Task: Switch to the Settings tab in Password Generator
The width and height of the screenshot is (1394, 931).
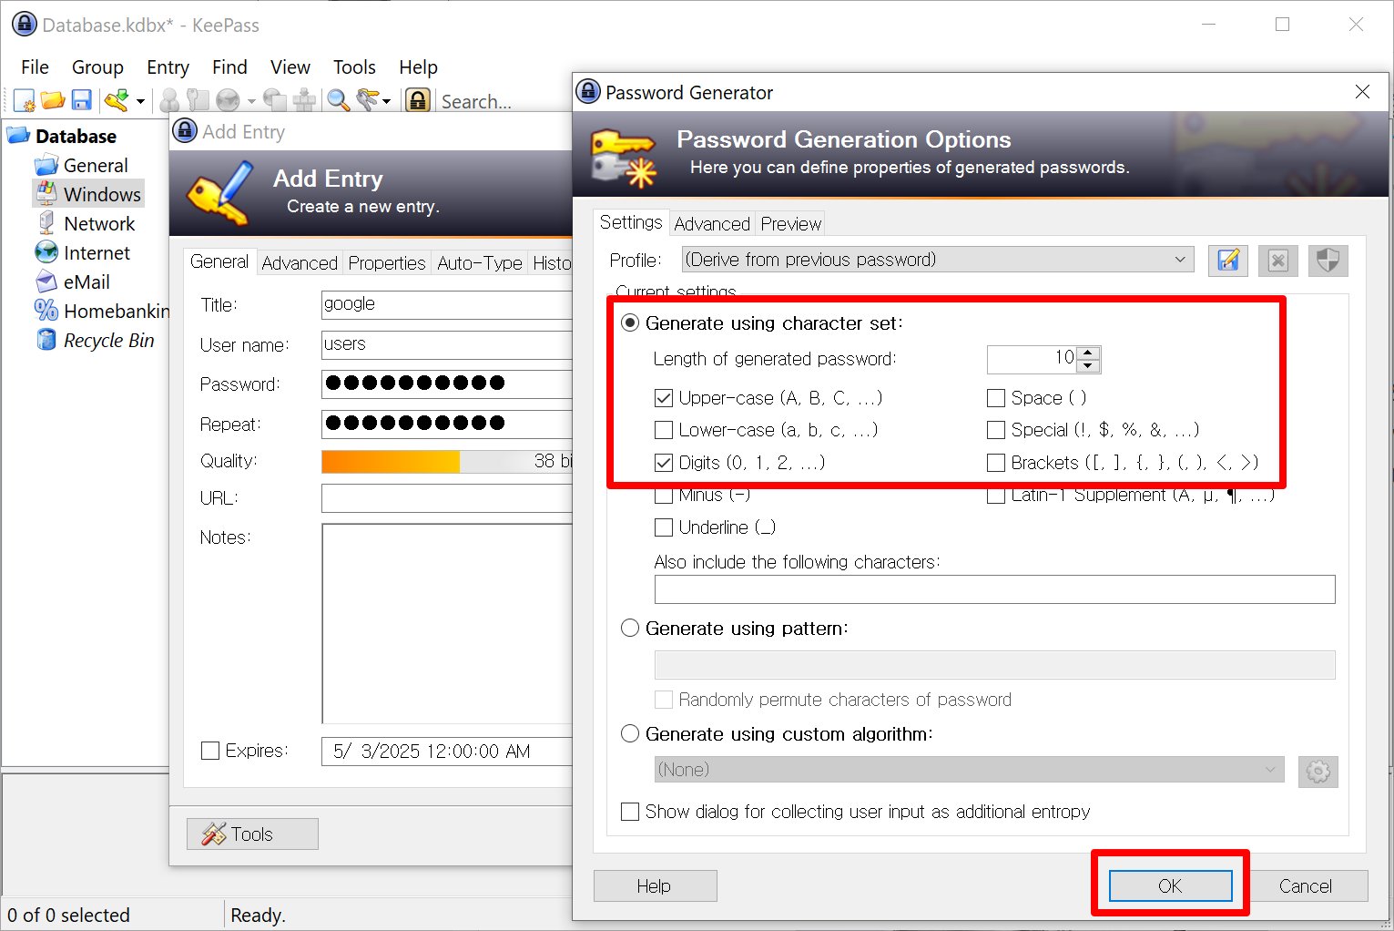Action: (631, 222)
